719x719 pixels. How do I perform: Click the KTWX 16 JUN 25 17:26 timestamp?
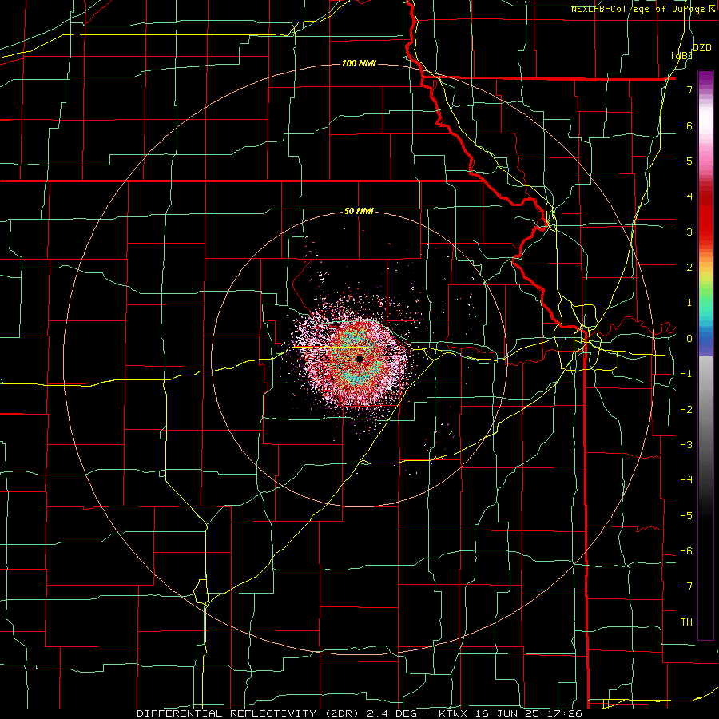click(x=510, y=713)
